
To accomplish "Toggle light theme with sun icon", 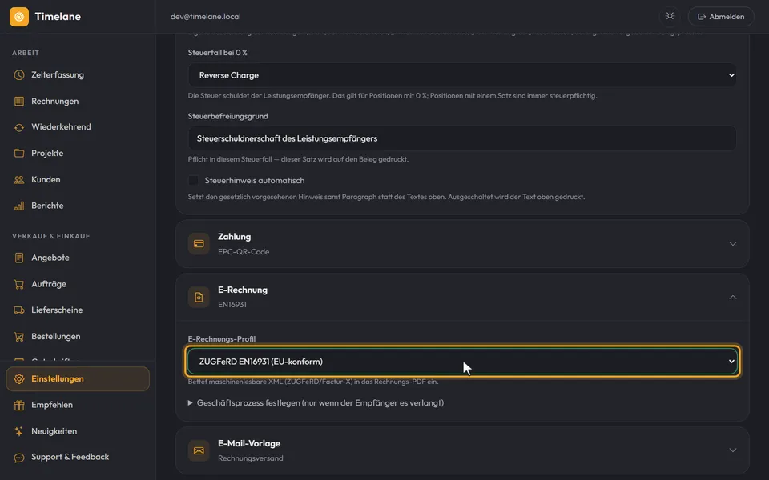I will coord(670,16).
